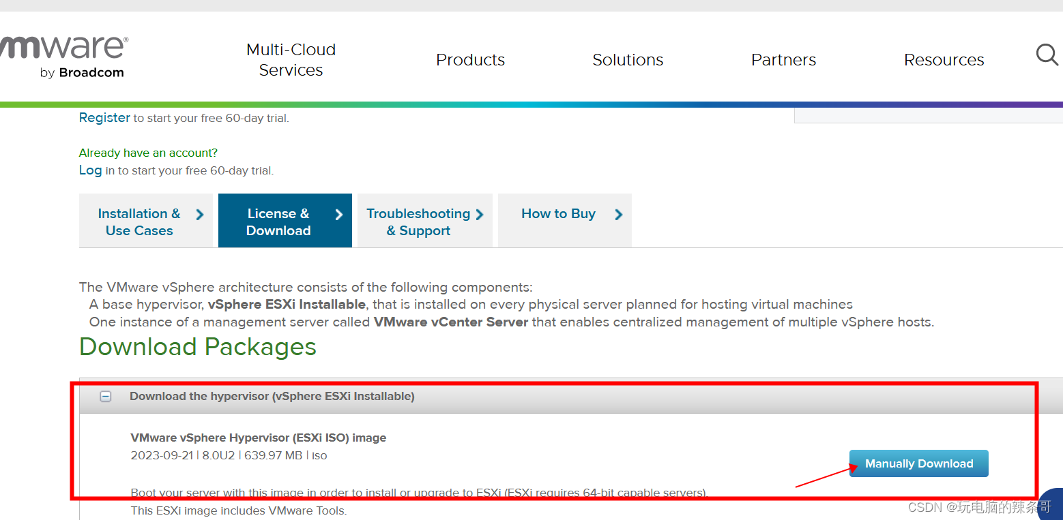Click the 639.97 MB file size text
The image size is (1063, 520).
[x=273, y=455]
